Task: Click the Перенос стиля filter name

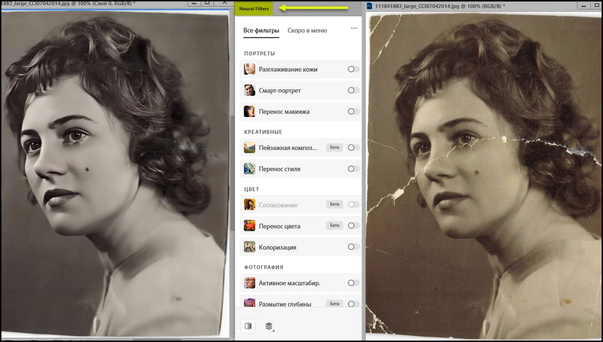Action: (x=279, y=169)
